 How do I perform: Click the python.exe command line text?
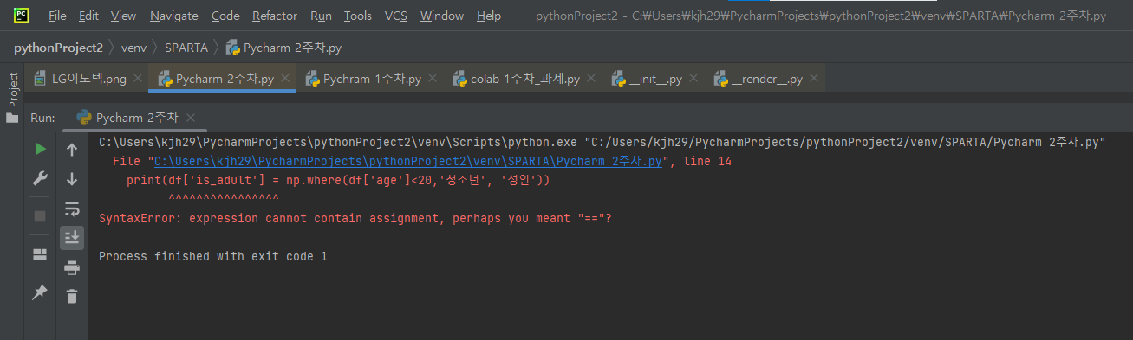tap(602, 143)
